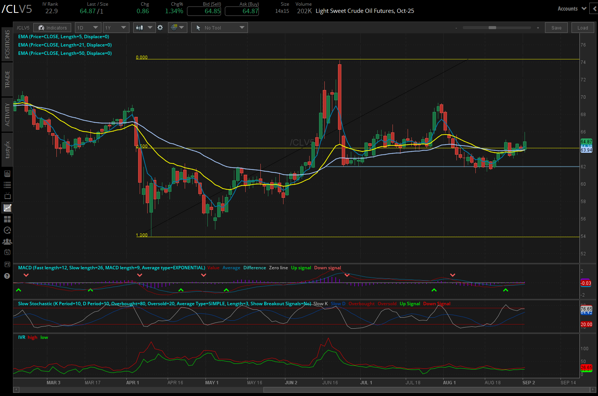Image resolution: width=598 pixels, height=396 pixels.
Task: Open the clock history icon in sidebar
Action: click(x=7, y=230)
